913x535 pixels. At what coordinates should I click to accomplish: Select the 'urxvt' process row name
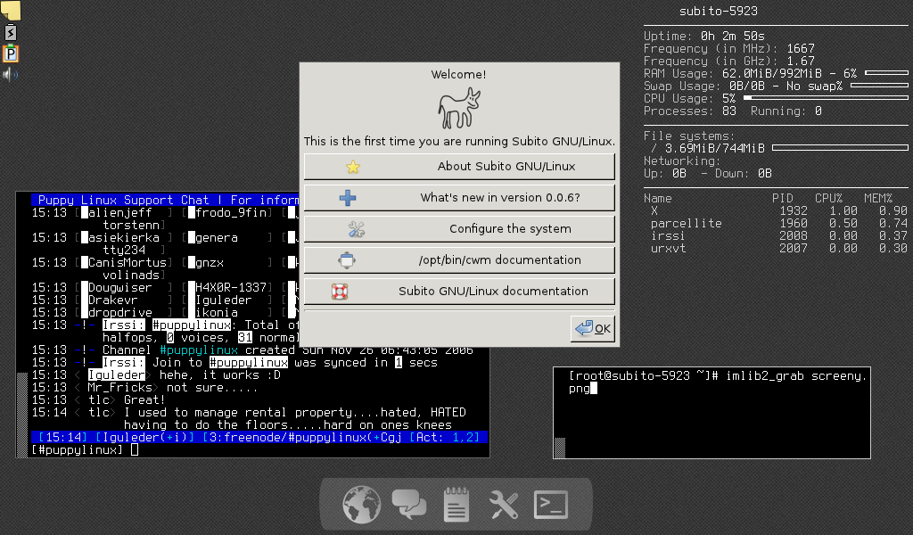tap(668, 249)
